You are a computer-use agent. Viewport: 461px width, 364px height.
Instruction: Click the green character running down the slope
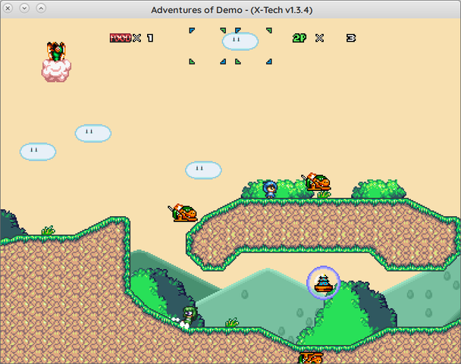coord(189,315)
